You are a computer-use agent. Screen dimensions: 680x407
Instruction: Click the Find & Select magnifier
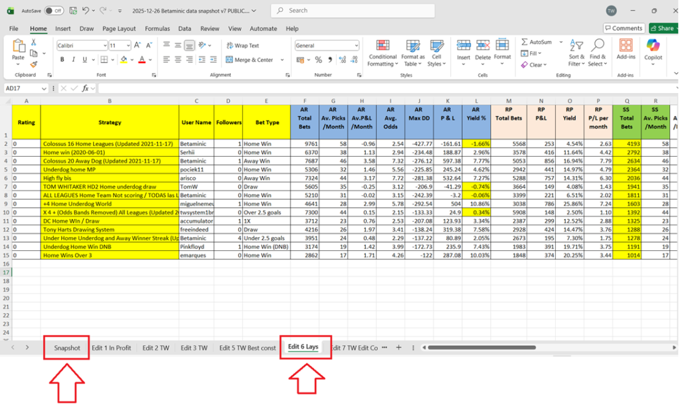tap(597, 52)
